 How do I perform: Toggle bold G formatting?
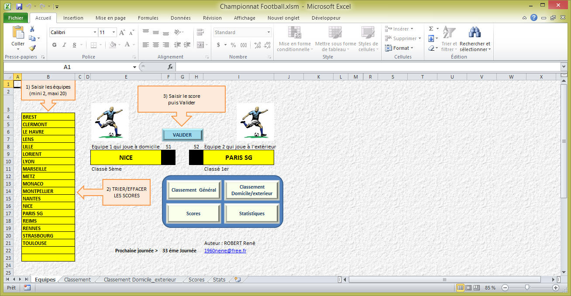coord(55,45)
